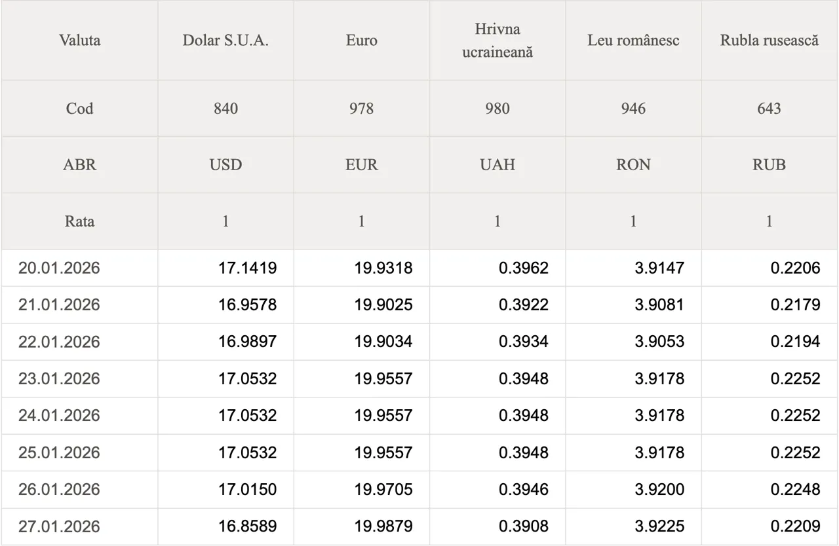
Task: Select the 27.01.2026 date row label
Action: point(59,526)
